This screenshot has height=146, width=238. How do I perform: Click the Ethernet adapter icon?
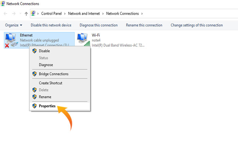click(11, 40)
